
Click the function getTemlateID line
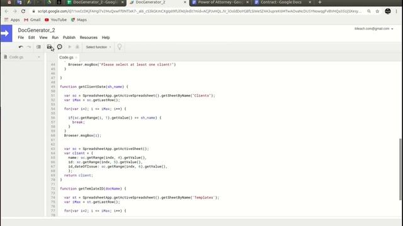(93, 188)
